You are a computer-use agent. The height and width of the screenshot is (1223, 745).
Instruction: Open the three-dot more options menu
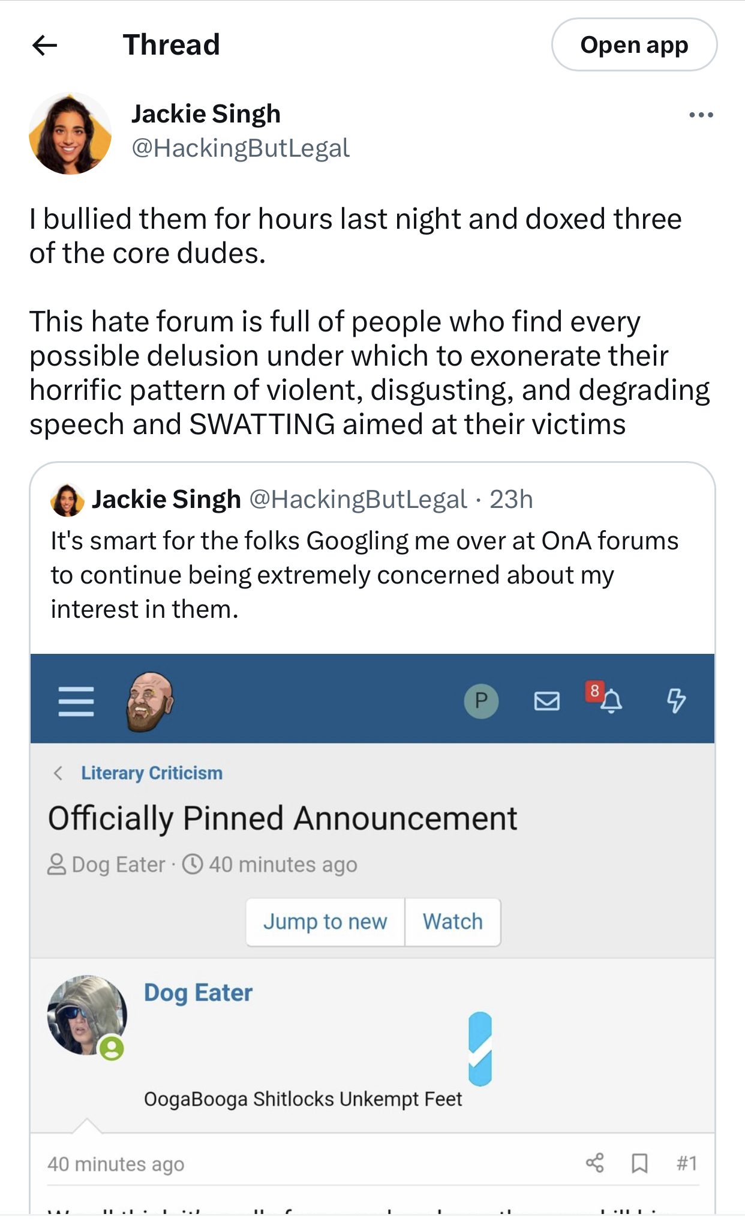point(701,115)
